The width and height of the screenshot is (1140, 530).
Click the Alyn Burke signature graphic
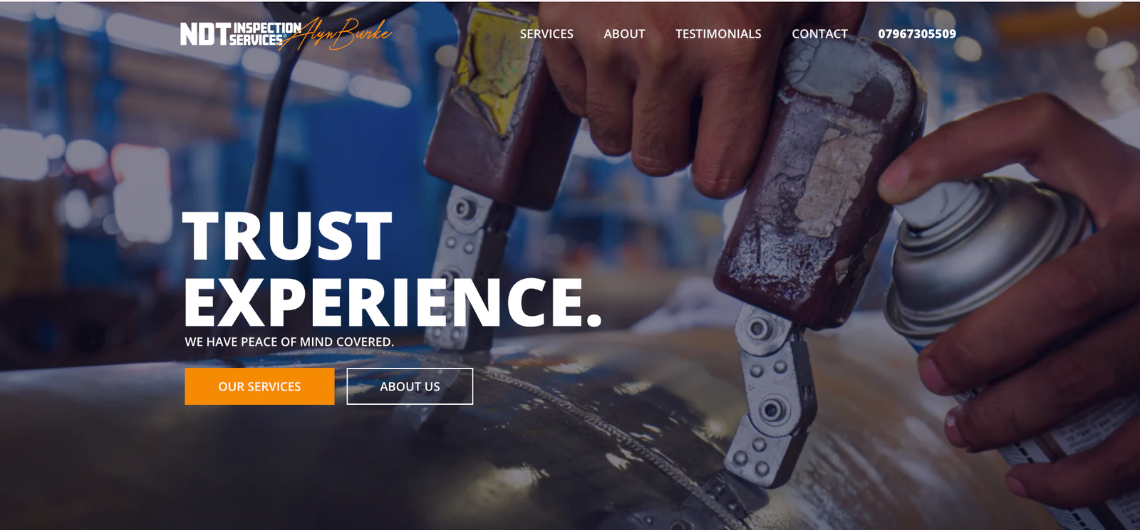(336, 33)
